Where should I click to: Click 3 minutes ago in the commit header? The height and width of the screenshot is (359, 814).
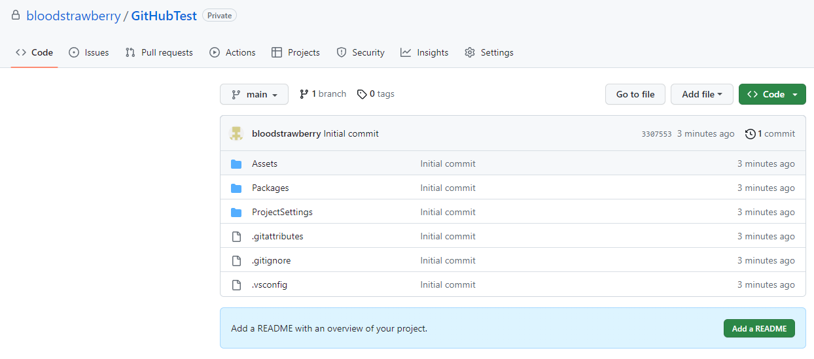705,133
